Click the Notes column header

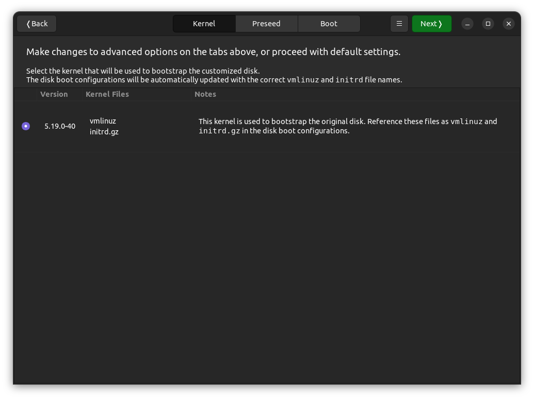click(x=205, y=94)
